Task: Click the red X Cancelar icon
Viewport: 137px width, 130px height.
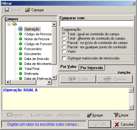Action: tap(117, 124)
